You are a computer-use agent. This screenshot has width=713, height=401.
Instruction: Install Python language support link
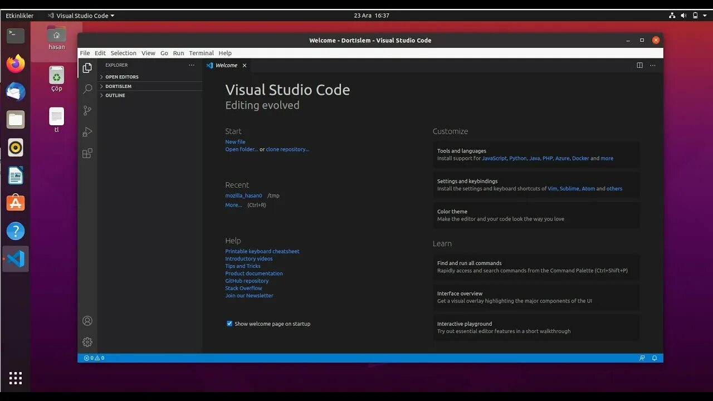(517, 158)
